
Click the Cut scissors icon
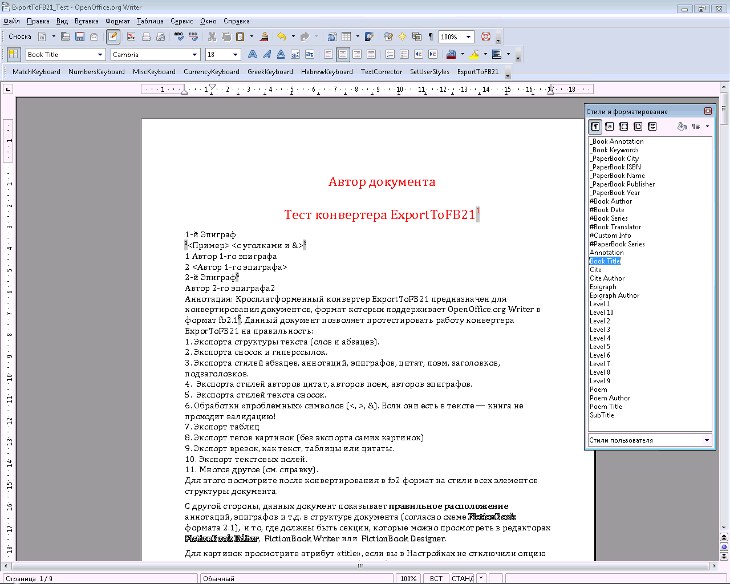[212, 36]
